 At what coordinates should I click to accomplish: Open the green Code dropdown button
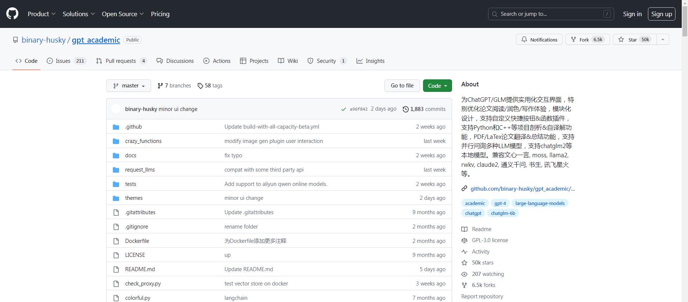coord(437,86)
